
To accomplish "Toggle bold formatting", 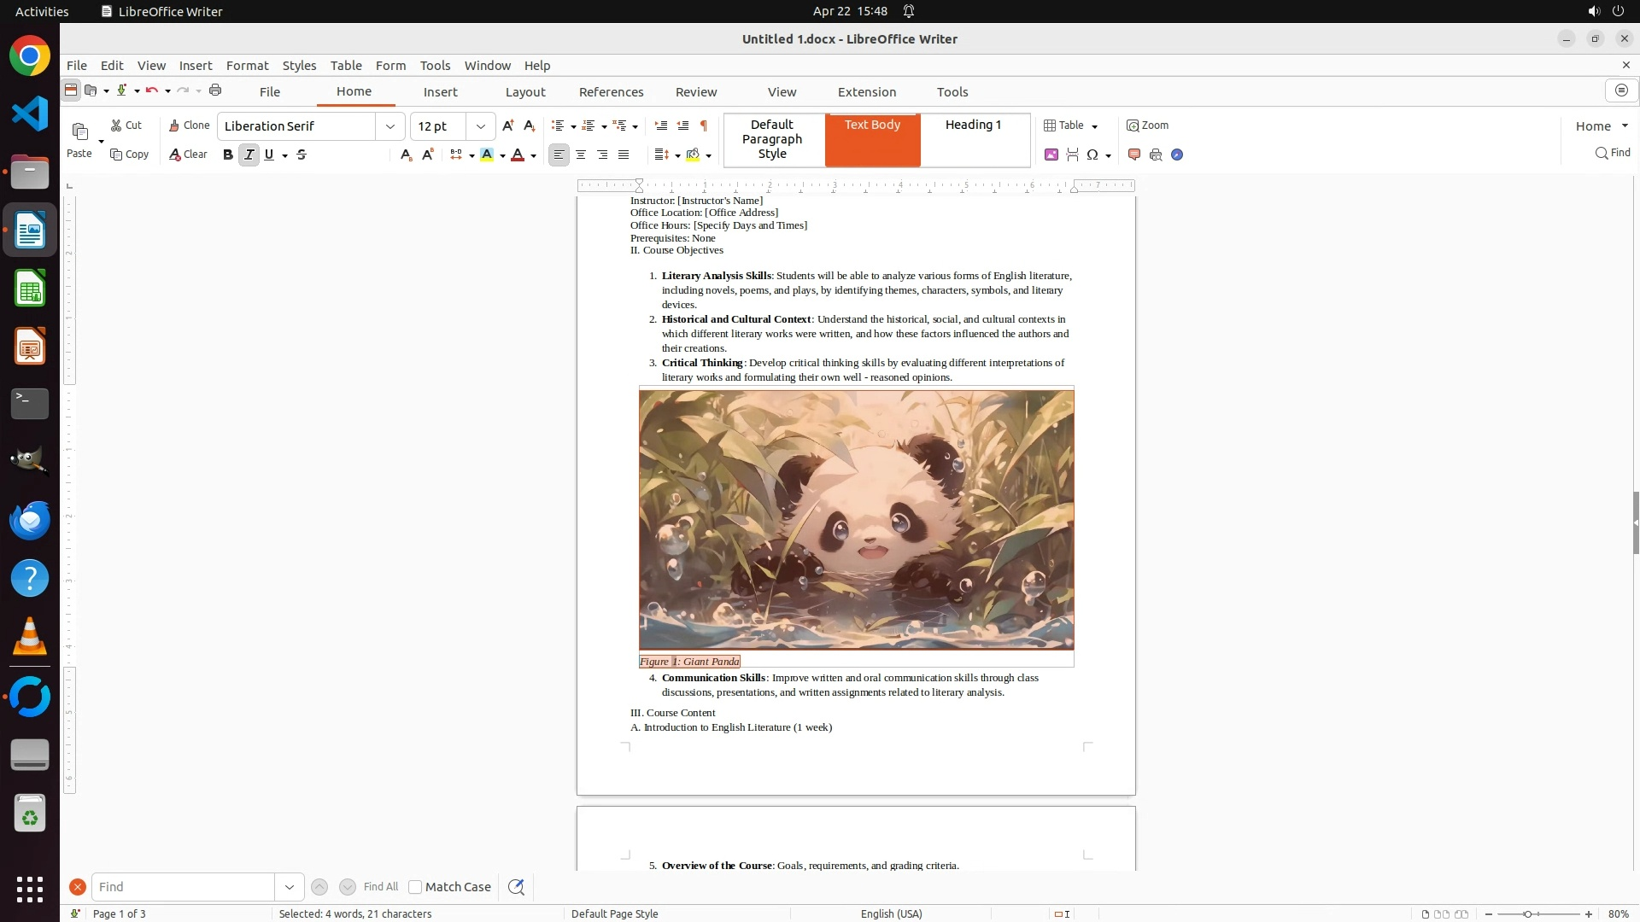I will tap(227, 155).
